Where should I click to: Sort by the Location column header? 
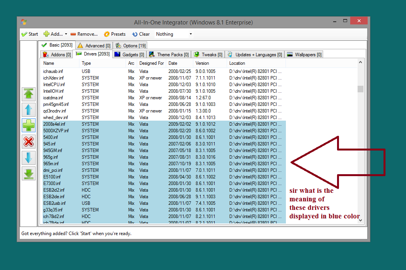(256, 63)
